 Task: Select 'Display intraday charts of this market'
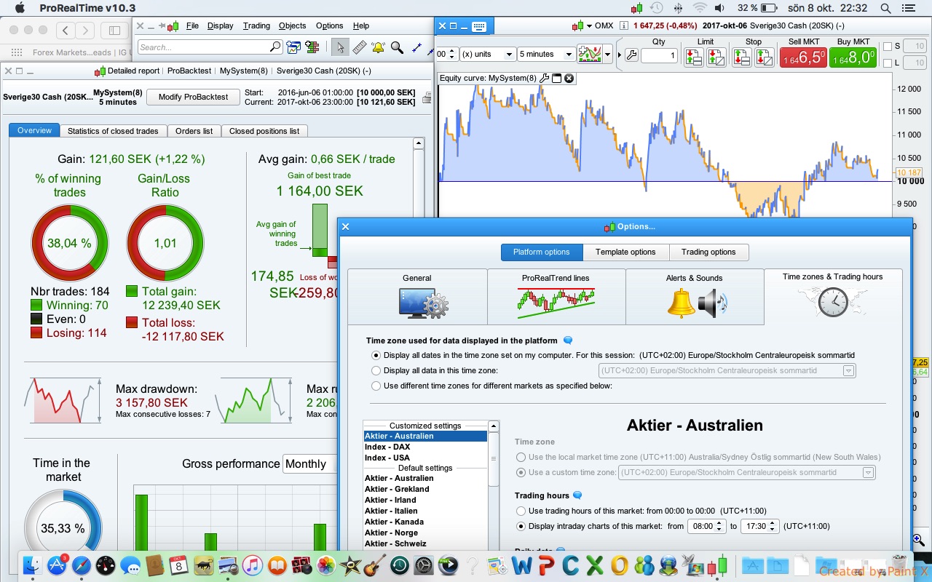[x=521, y=526]
